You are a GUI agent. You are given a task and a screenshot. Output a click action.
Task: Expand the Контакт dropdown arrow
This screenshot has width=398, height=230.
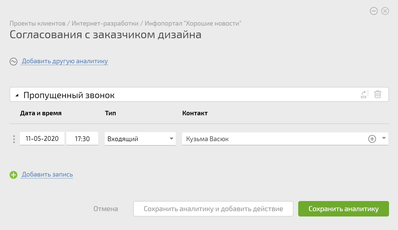pyautogui.click(x=384, y=138)
